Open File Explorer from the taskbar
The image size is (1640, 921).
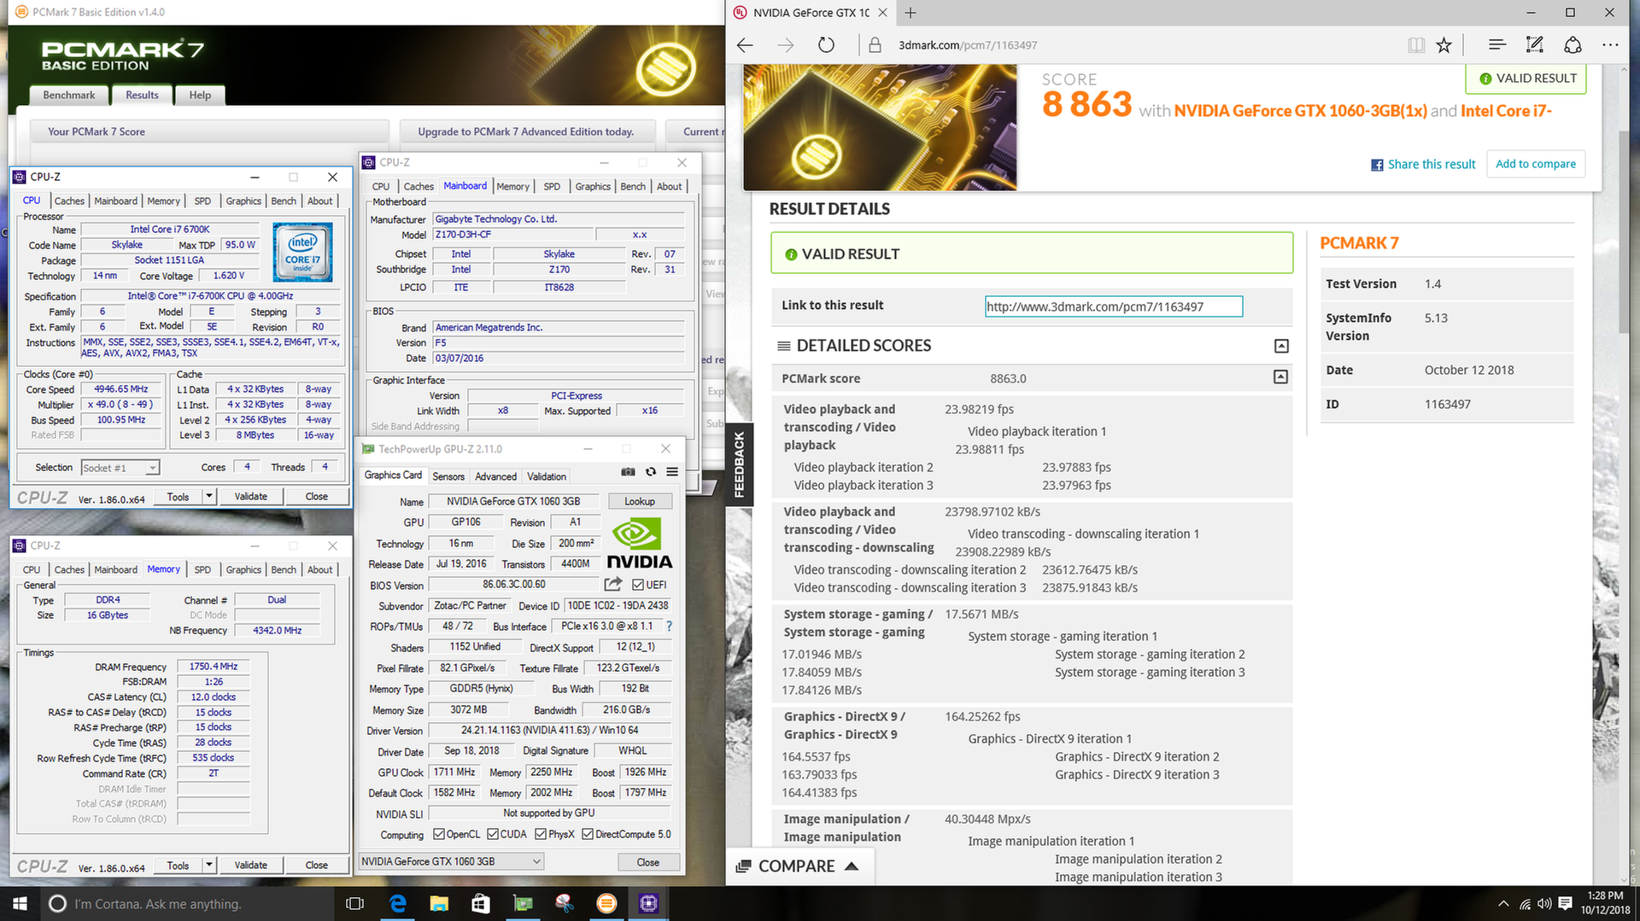[x=439, y=904]
